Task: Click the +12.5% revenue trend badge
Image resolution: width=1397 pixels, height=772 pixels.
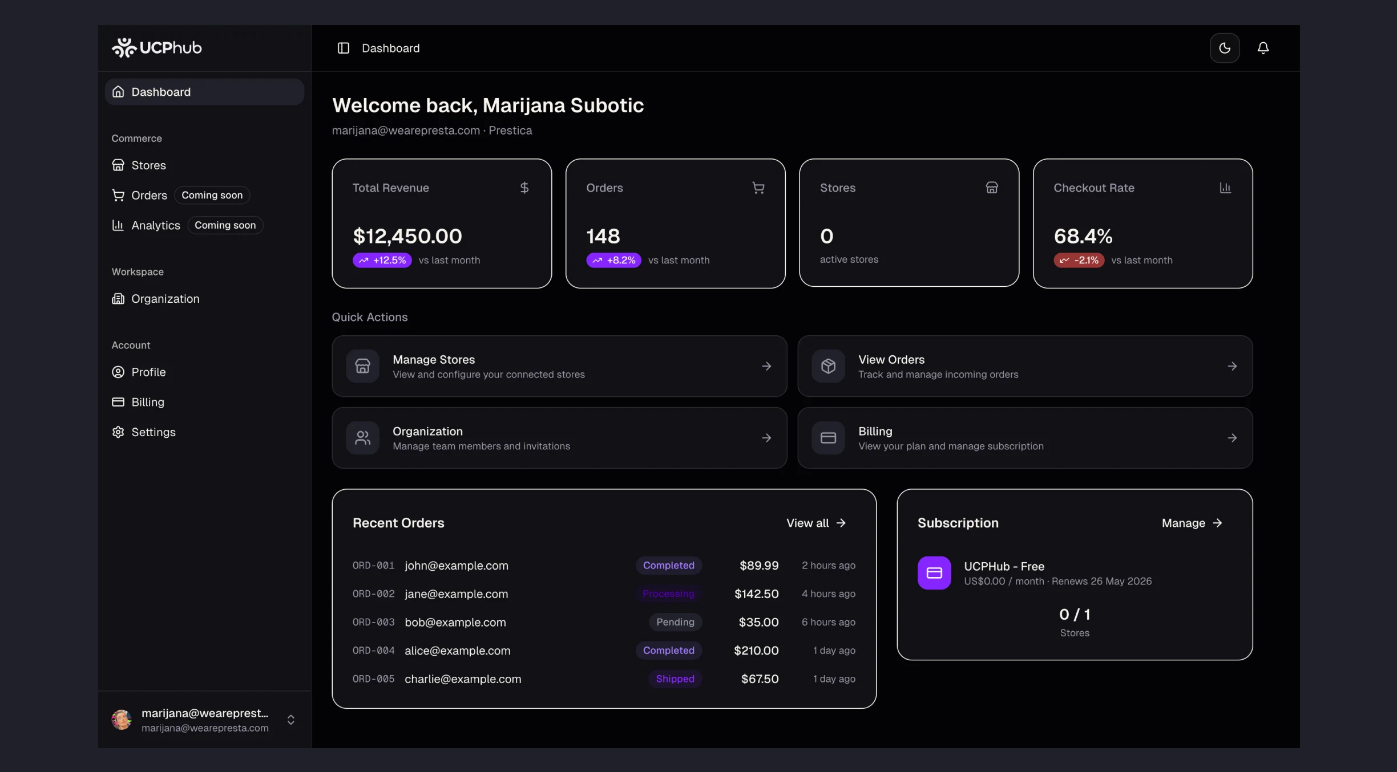Action: coord(382,261)
